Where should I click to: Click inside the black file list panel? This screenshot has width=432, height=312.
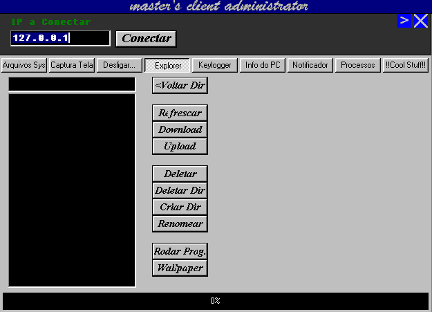click(x=72, y=190)
